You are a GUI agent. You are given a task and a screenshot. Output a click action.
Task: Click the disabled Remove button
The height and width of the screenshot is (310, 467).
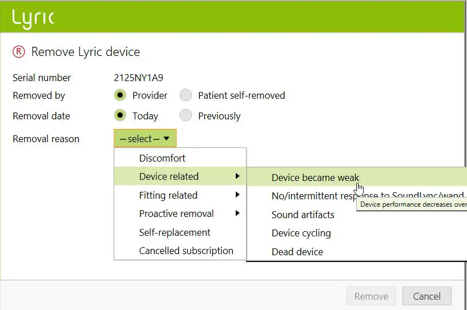point(371,296)
